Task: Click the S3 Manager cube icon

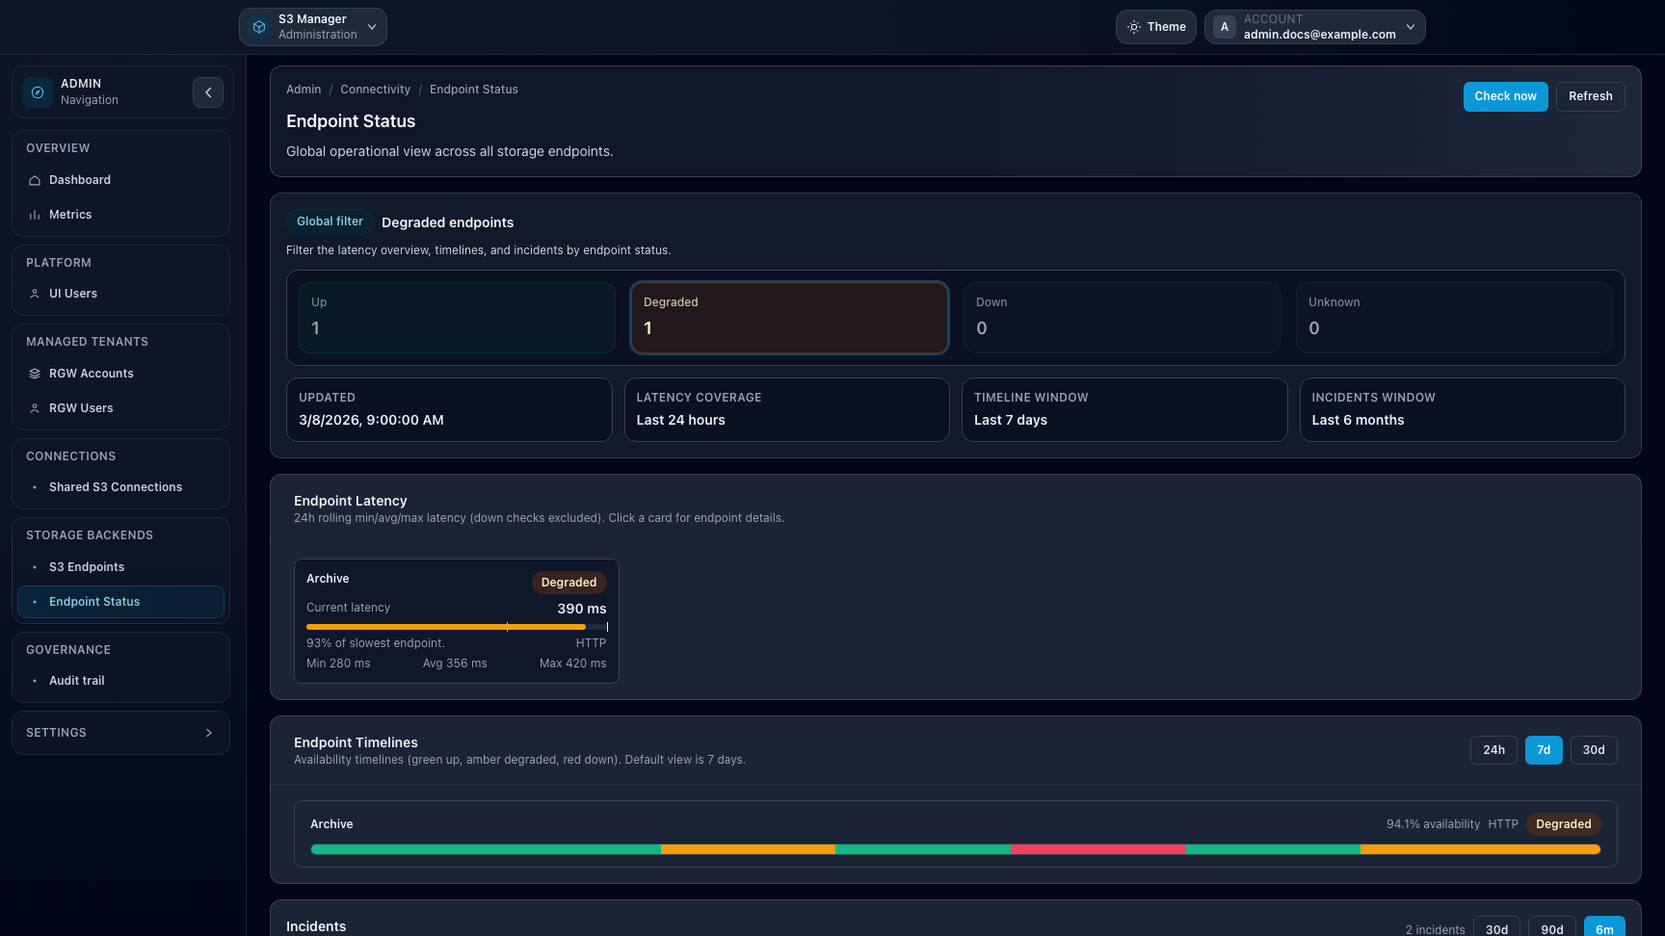Action: (257, 26)
